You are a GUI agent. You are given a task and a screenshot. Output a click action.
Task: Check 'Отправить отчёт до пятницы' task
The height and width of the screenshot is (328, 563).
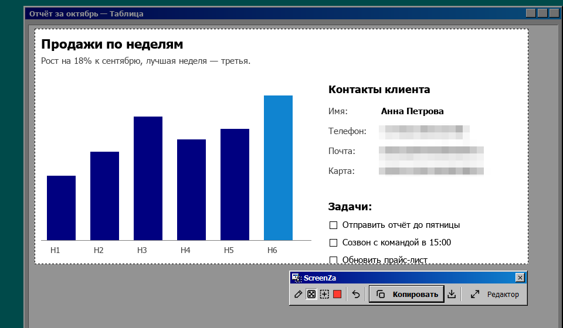click(333, 225)
